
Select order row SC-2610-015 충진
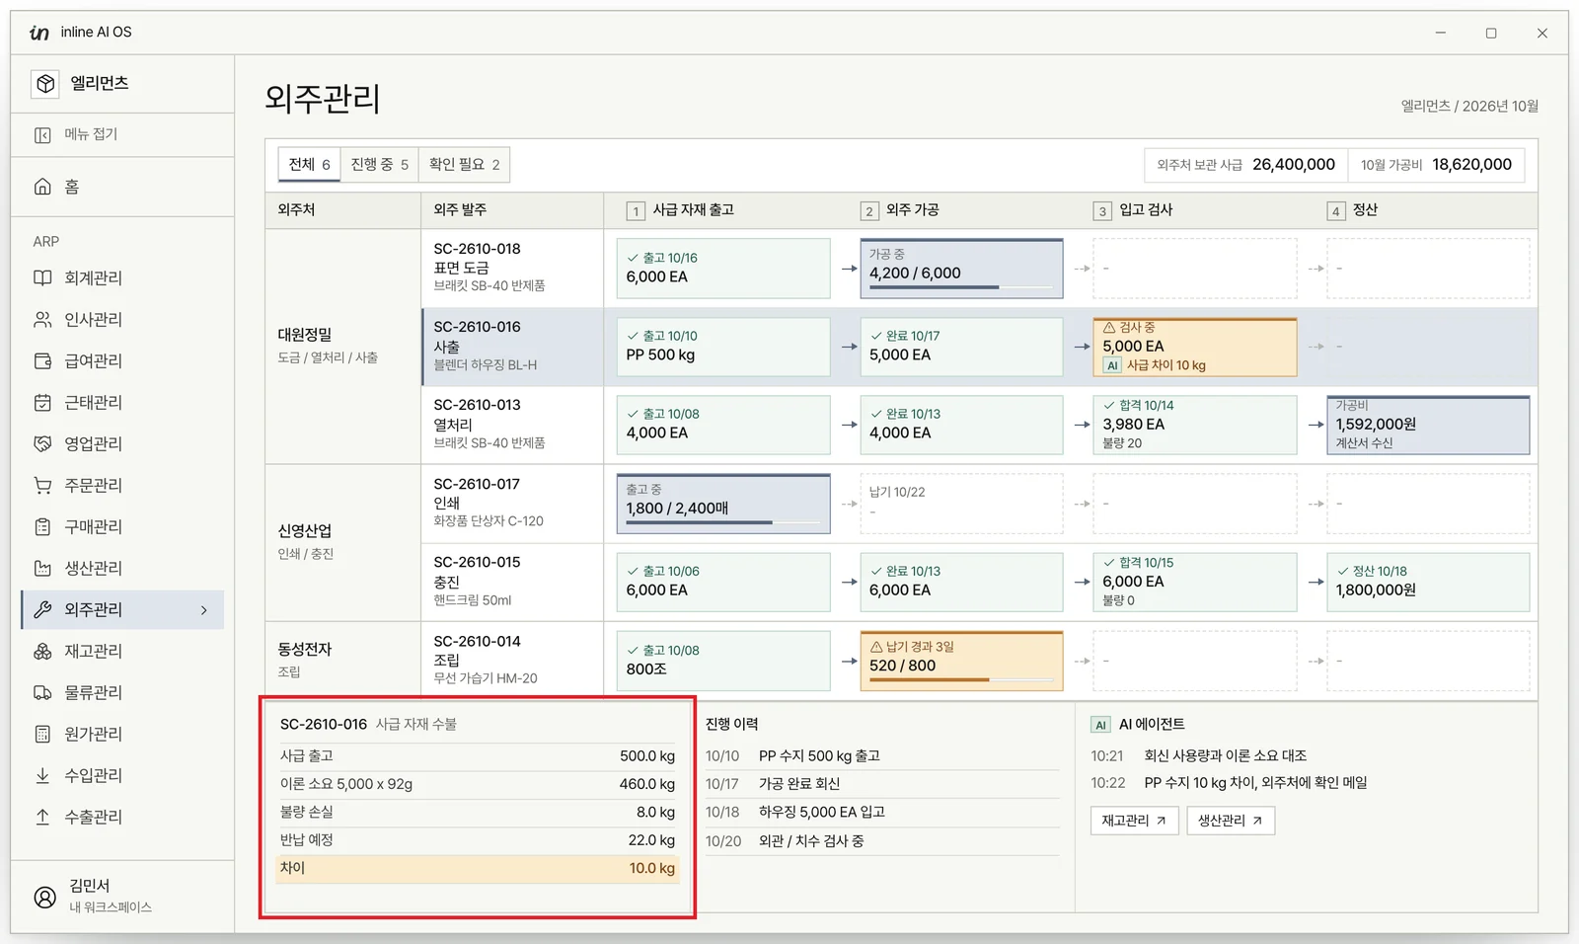coord(512,582)
